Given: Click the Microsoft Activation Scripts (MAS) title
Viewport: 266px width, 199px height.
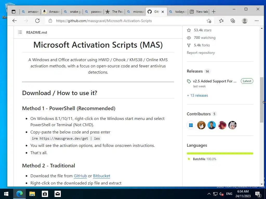Looking at the screenshot, I should [98, 45].
